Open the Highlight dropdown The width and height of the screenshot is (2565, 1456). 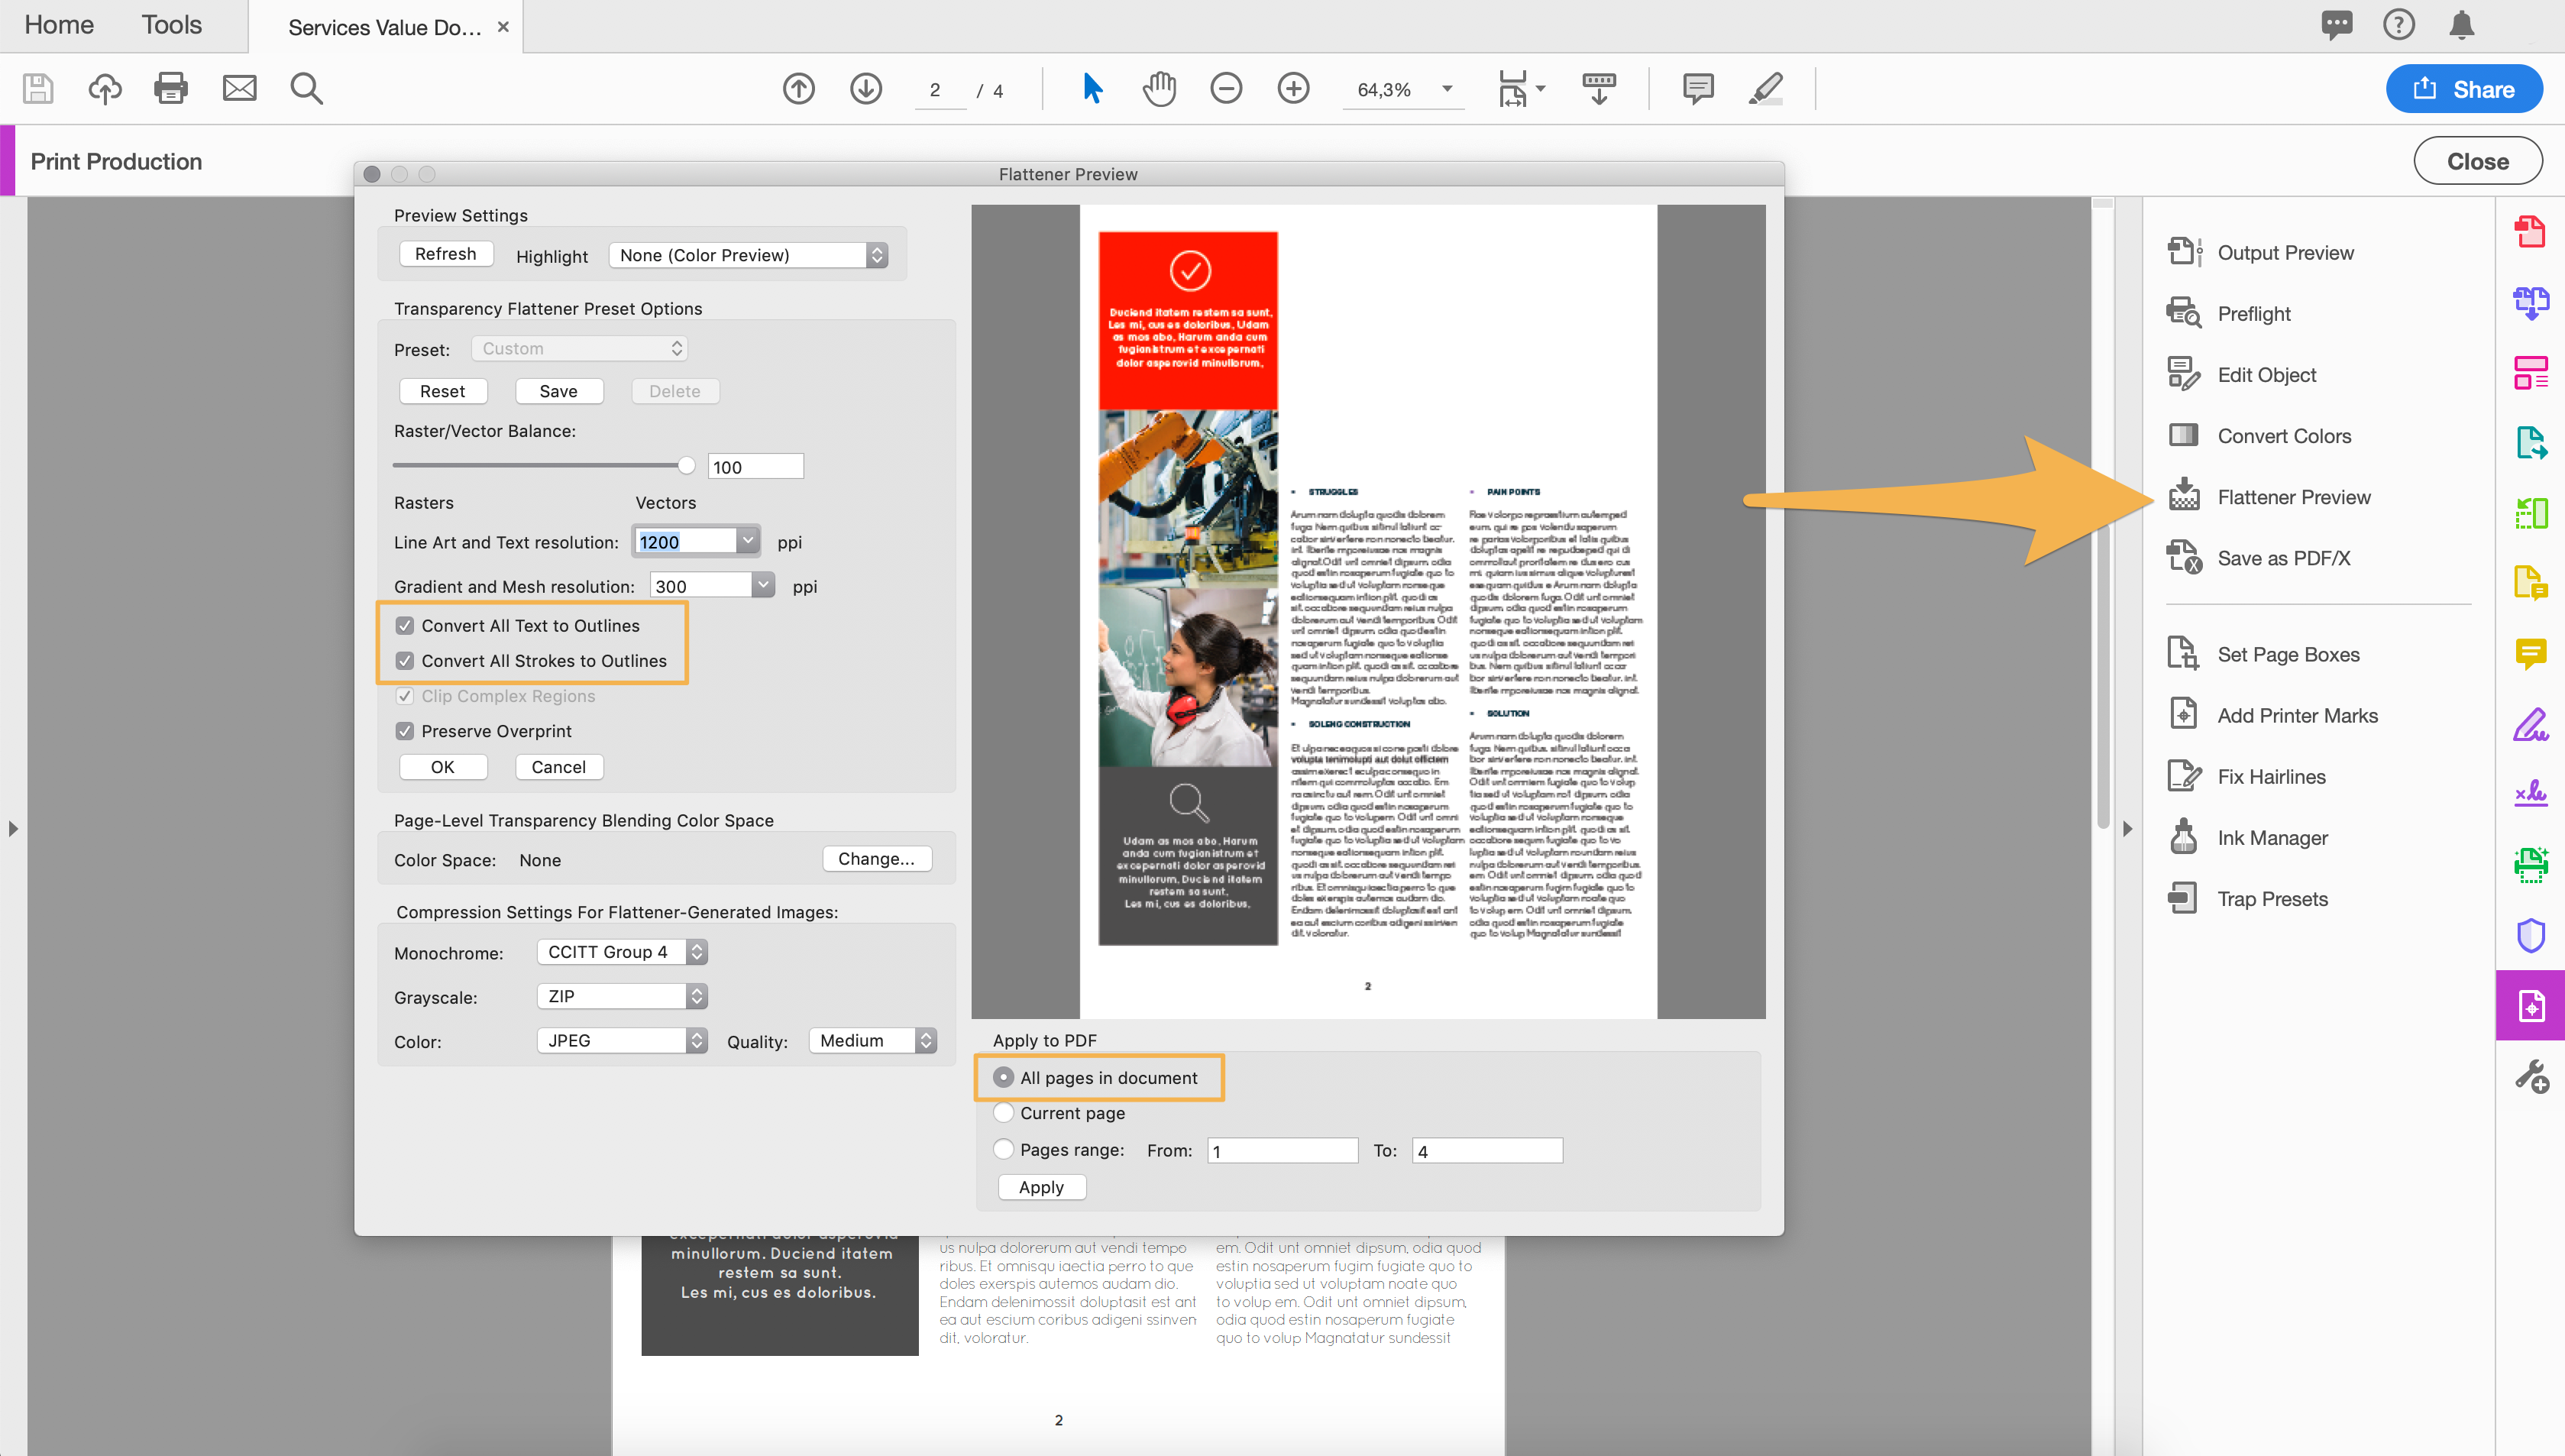749,254
